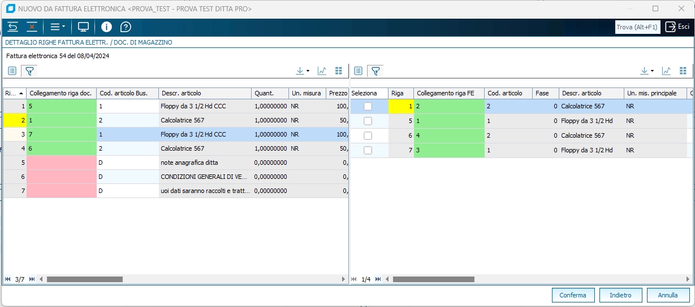Click the chart icon above left grid
This screenshot has height=307, width=695.
[x=322, y=71]
